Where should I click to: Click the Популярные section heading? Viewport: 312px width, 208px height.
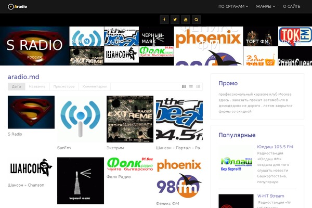pyautogui.click(x=237, y=135)
